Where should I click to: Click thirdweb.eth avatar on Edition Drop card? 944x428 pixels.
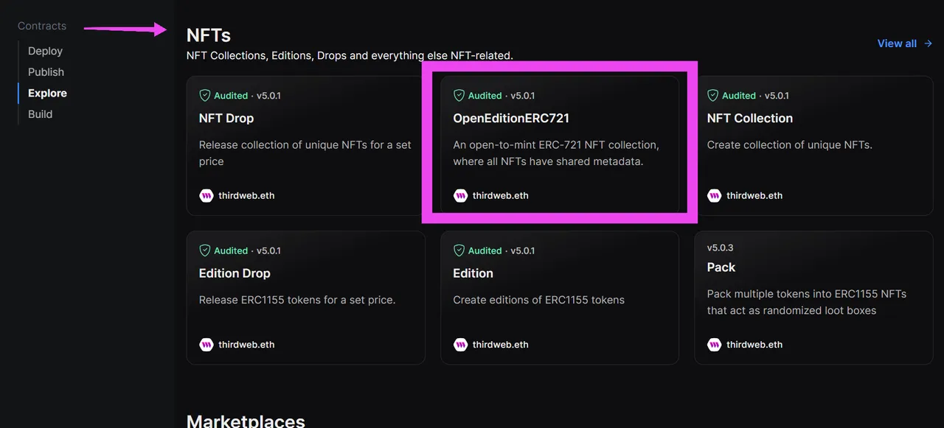tap(206, 344)
